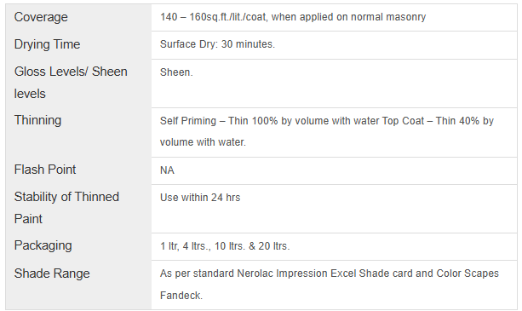Viewport: 522px width, 311px height.
Task: Click the Thinning row label
Action: tap(37, 120)
